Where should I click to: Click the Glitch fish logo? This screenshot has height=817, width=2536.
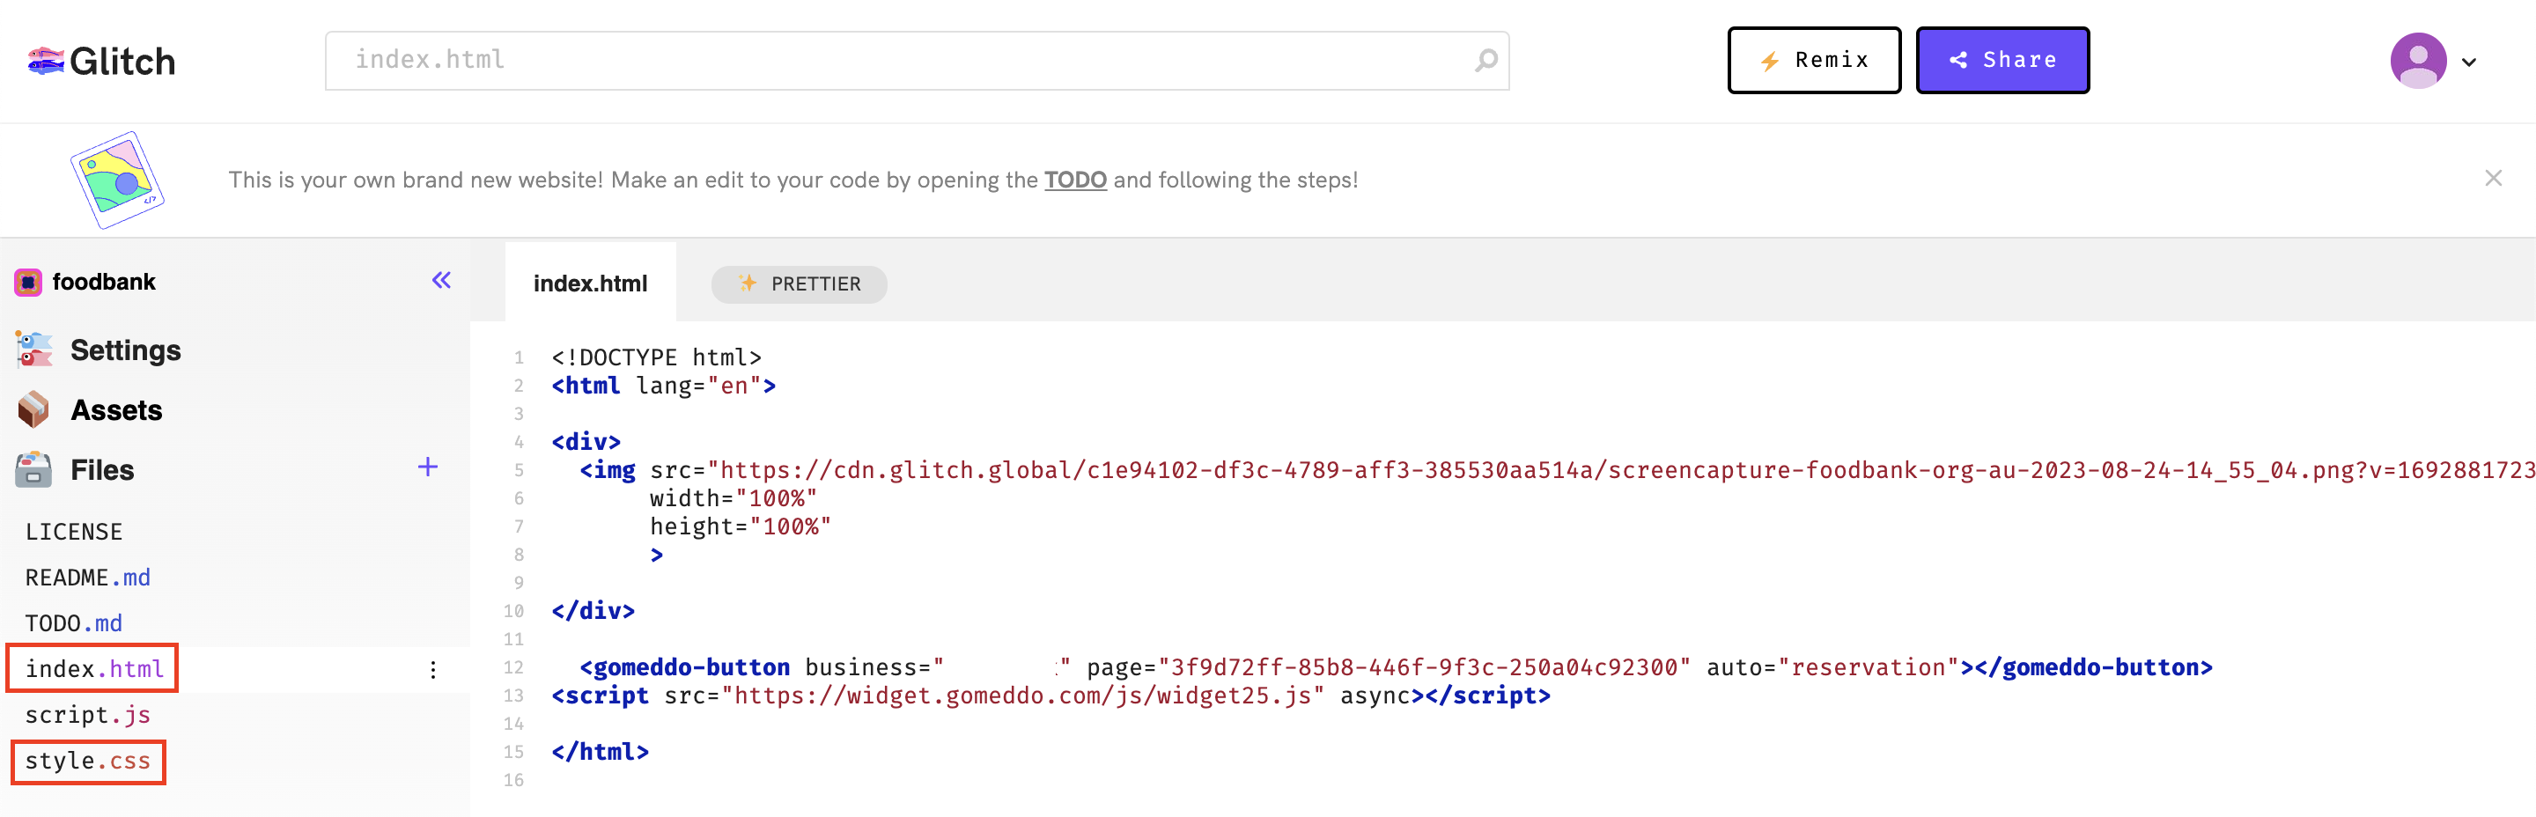coord(45,61)
